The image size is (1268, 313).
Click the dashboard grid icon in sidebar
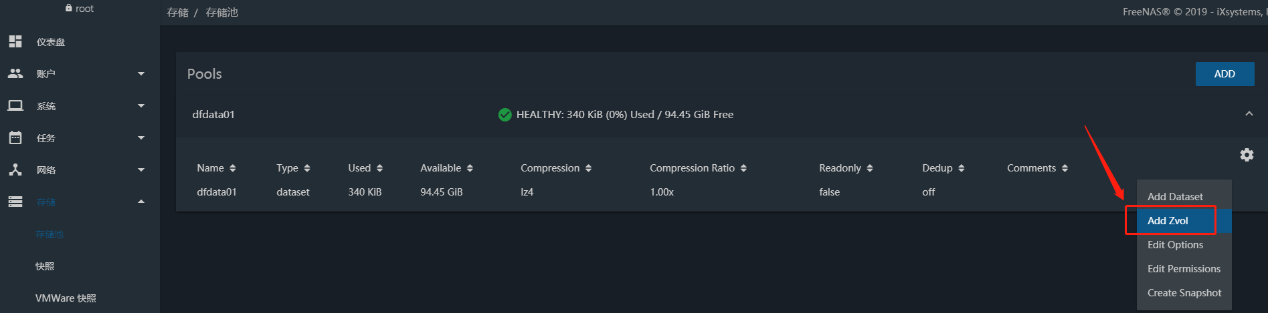pyautogui.click(x=15, y=41)
